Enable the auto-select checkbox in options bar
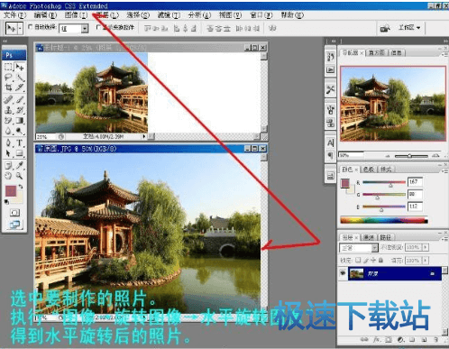Viewport: 449px width, 349px height. [x=30, y=27]
